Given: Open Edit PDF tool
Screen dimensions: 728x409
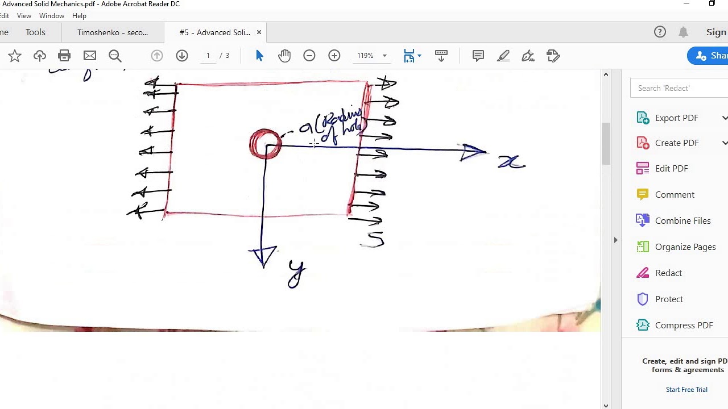Looking at the screenshot, I should point(663,169).
